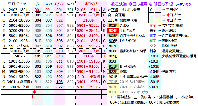The image size is (198, 106).
Task: Click the 226号 機関車代用 note
Action: [122, 20]
